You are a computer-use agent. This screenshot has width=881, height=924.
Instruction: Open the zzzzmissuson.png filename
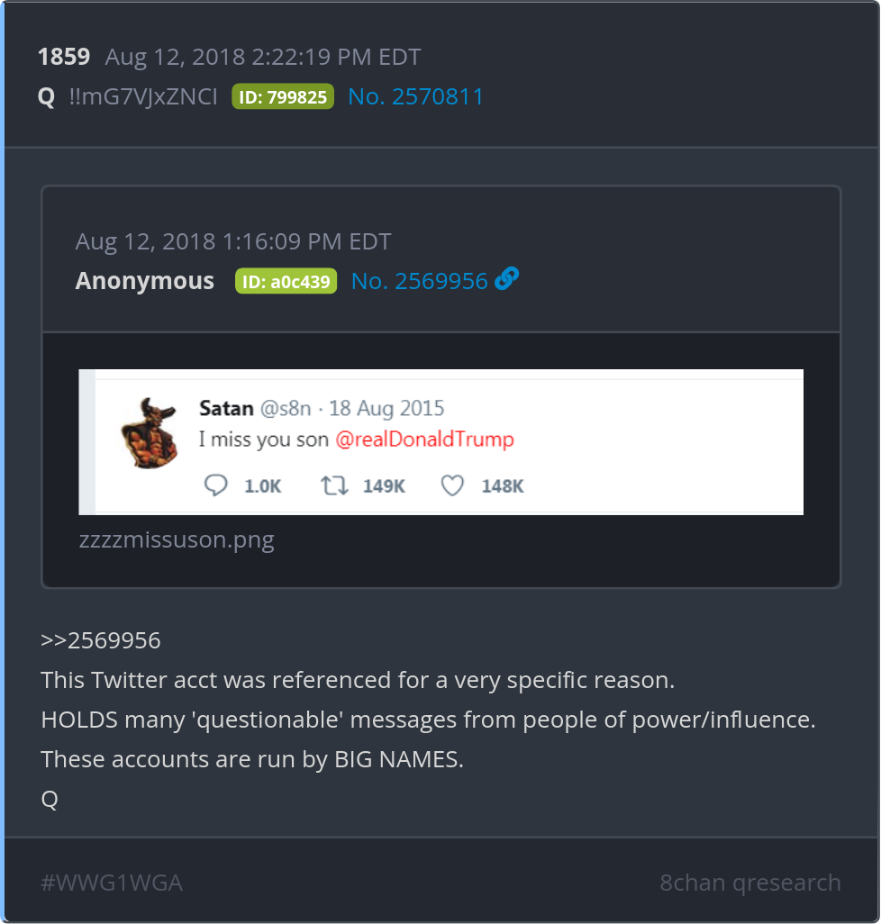pos(177,539)
